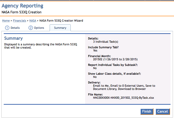Click the step 1 circle icon
Viewport: 174px width, 119px height.
[7, 28]
